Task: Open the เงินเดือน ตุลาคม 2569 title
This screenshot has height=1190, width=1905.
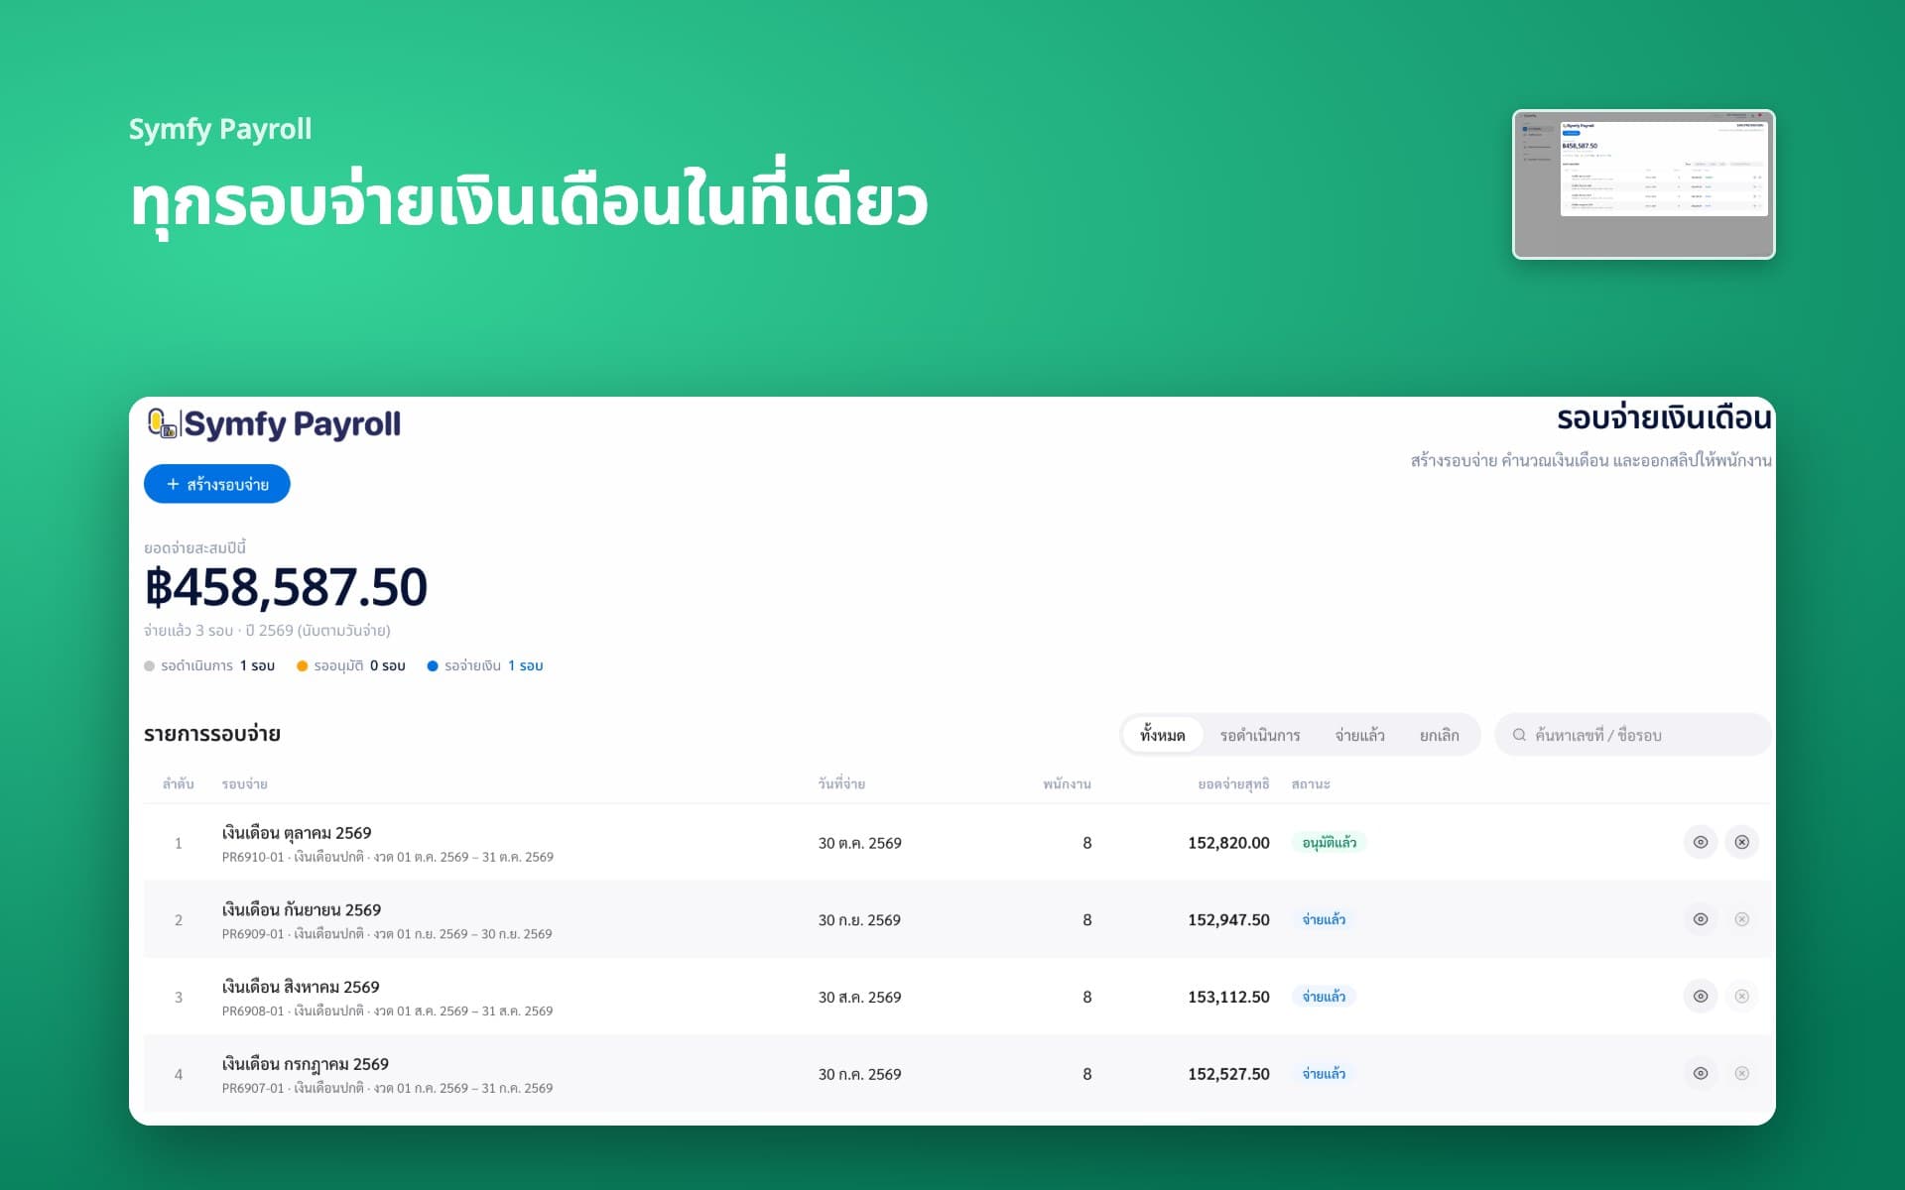Action: (x=297, y=833)
